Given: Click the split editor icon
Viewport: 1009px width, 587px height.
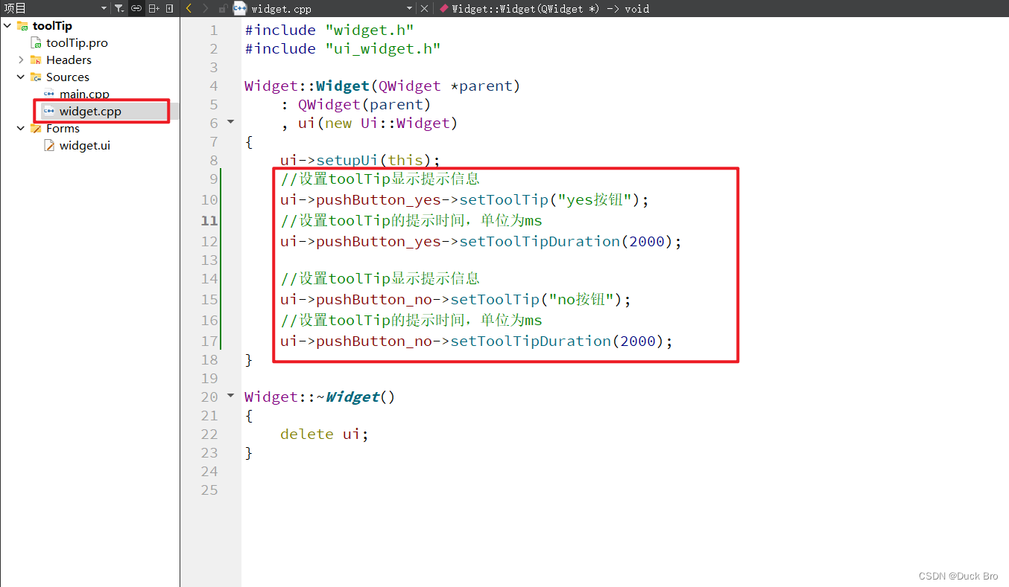Looking at the screenshot, I should pos(154,9).
